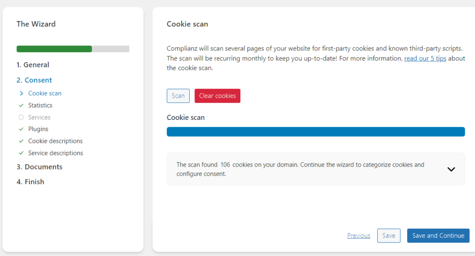The height and width of the screenshot is (256, 475).
Task: Click the empty circle icon beside Services
Action: click(x=21, y=118)
